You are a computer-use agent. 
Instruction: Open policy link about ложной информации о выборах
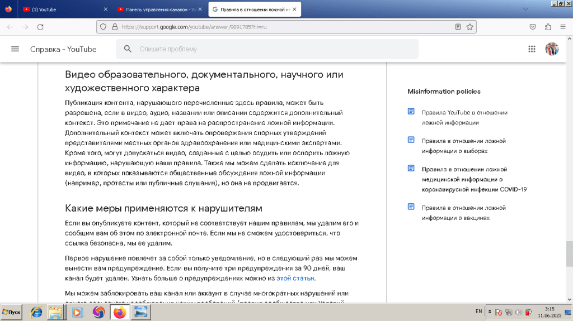[463, 146]
